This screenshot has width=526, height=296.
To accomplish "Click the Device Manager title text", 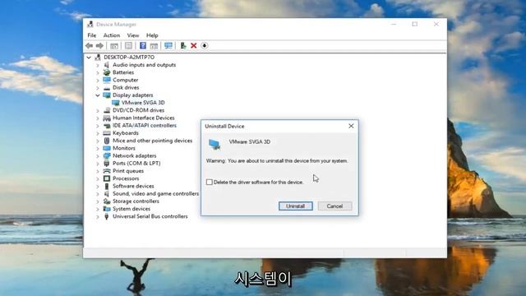I will (x=116, y=25).
